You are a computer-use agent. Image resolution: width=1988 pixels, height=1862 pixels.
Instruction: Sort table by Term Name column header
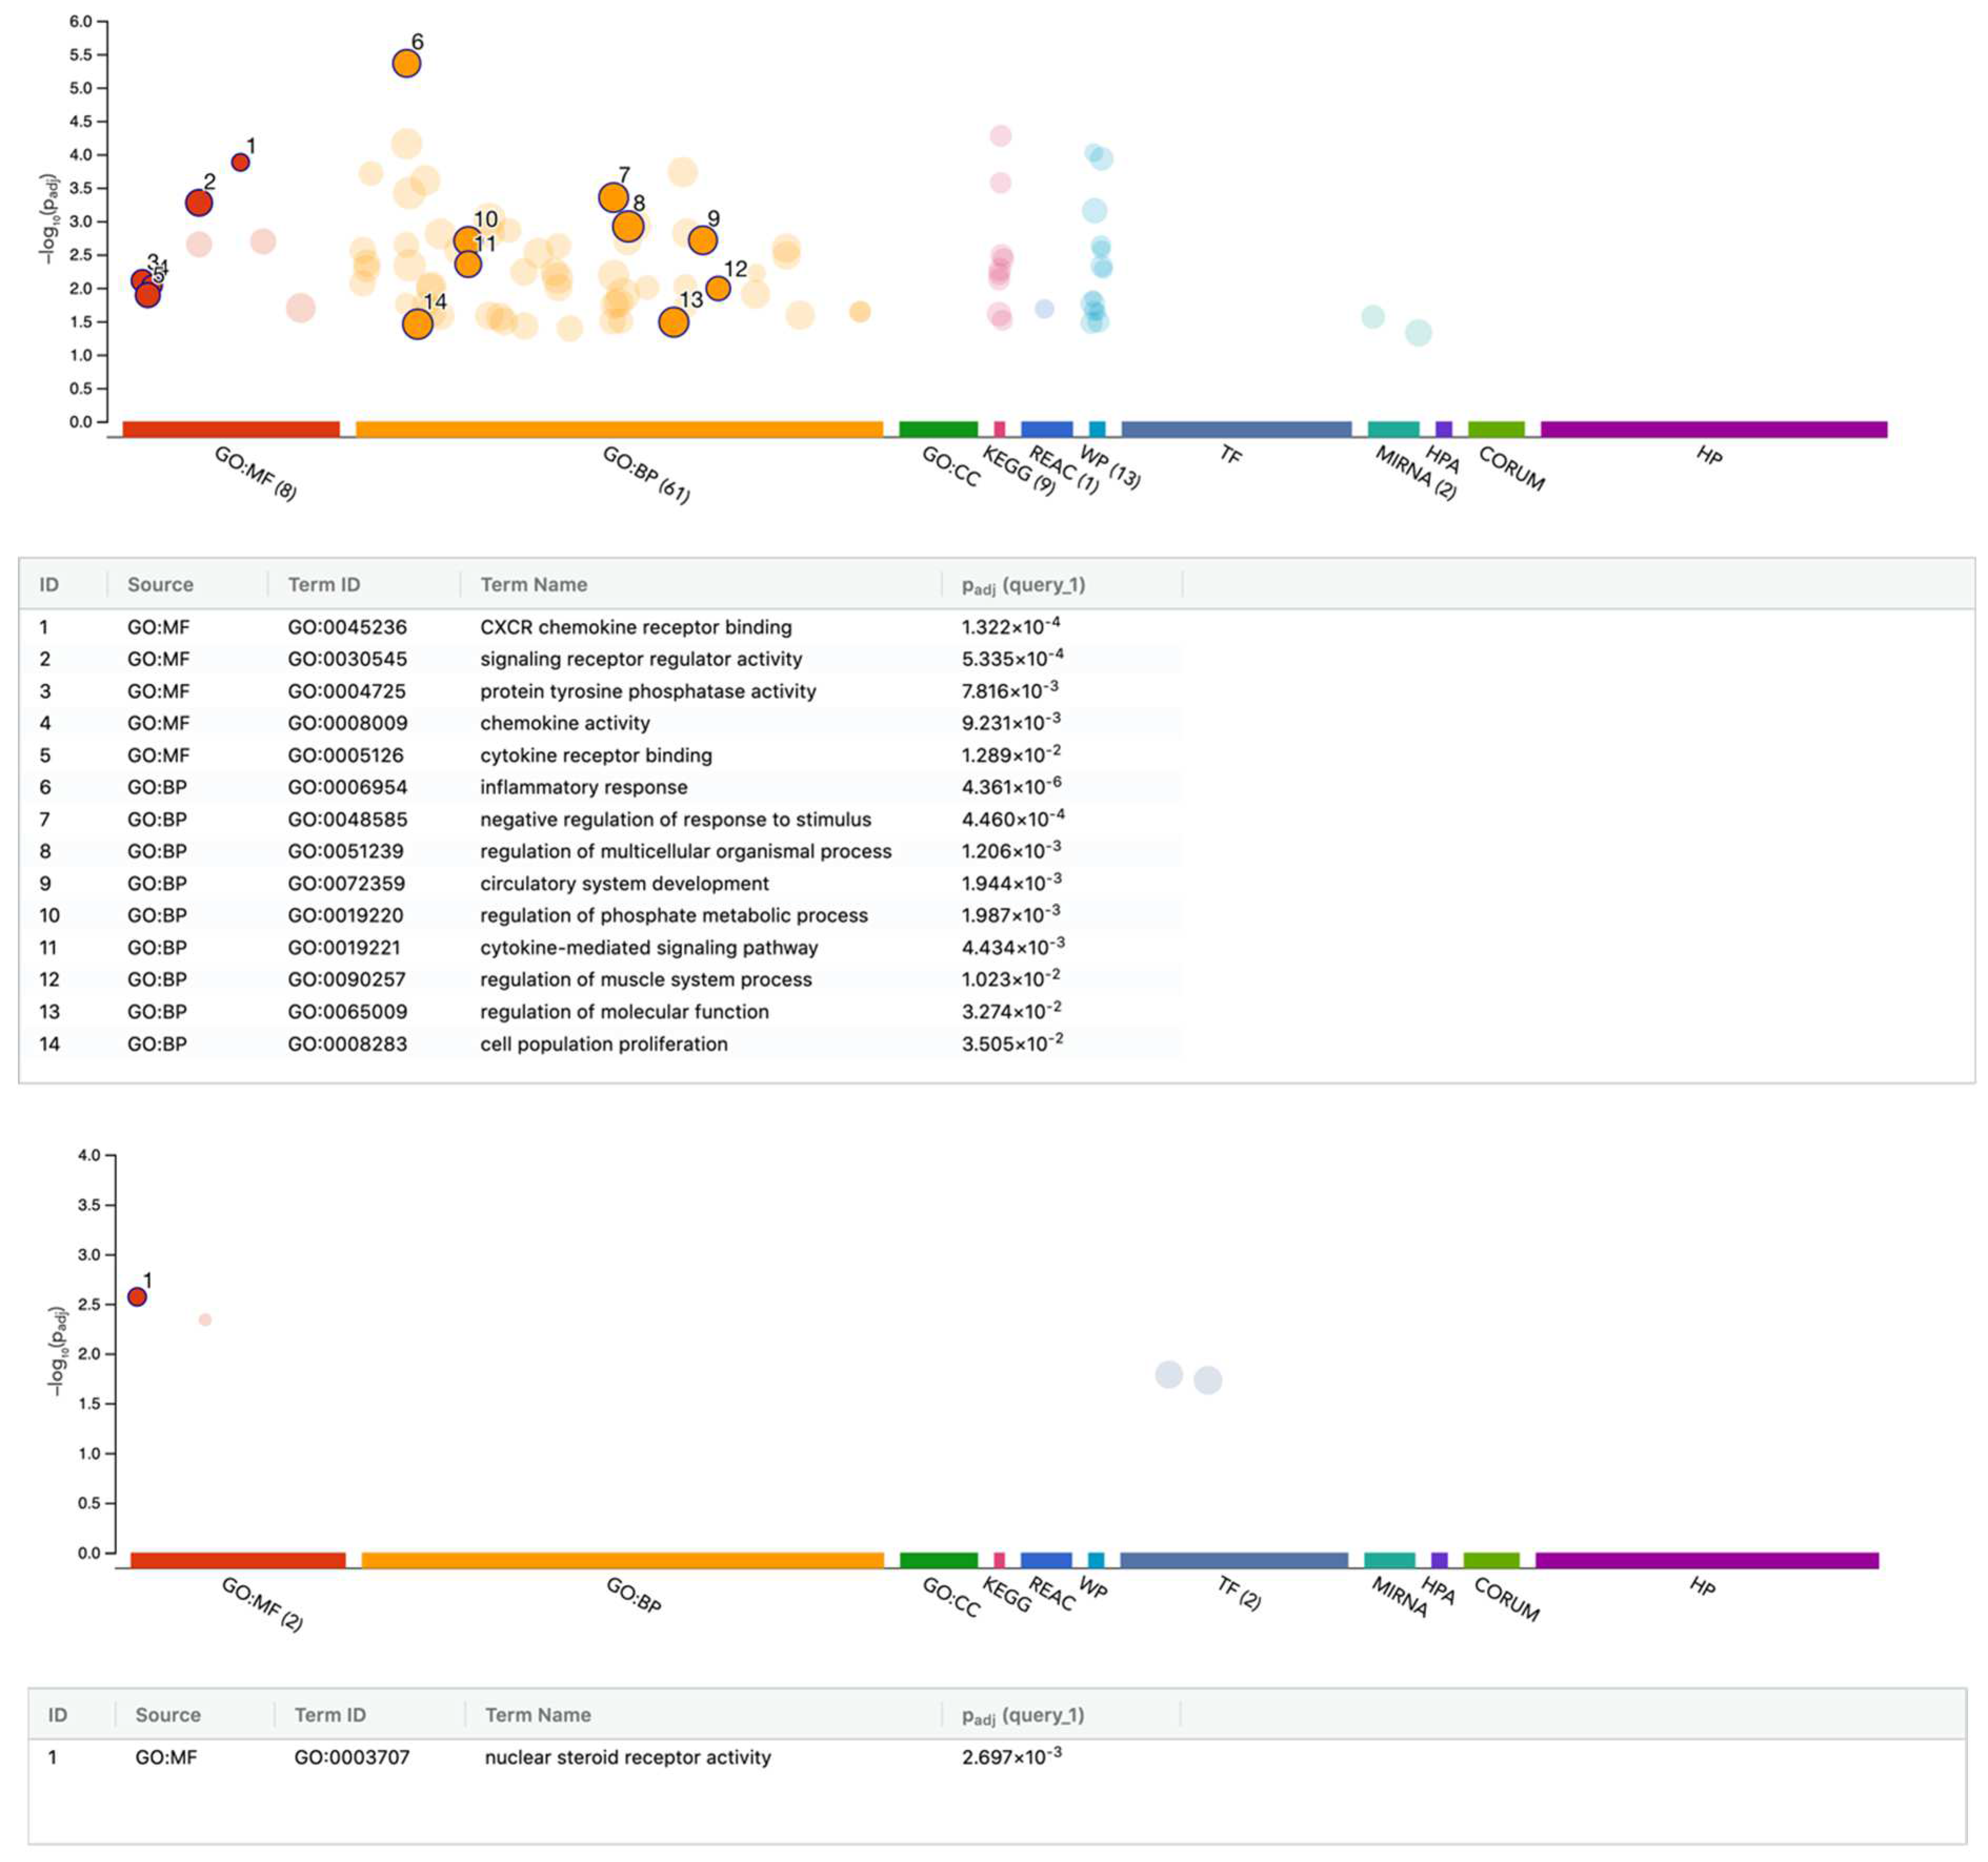(x=533, y=585)
